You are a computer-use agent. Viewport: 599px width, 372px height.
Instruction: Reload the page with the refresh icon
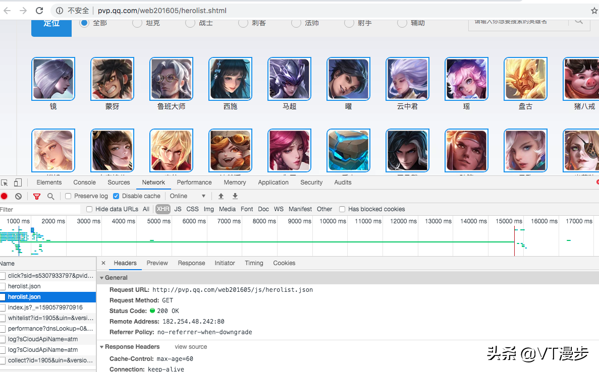tap(39, 11)
